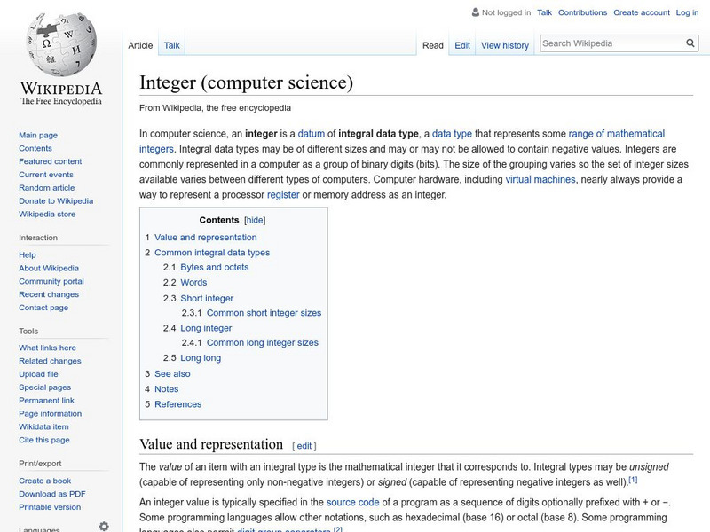This screenshot has width=710, height=532.
Task: Click Create a book
Action: click(x=45, y=481)
